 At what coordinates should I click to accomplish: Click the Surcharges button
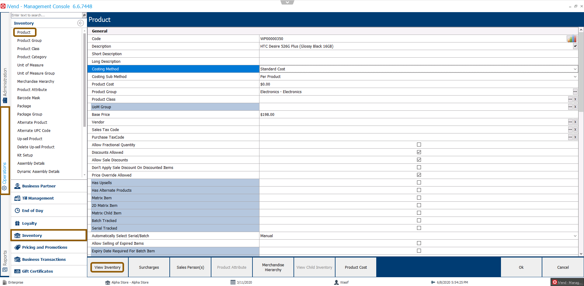149,267
